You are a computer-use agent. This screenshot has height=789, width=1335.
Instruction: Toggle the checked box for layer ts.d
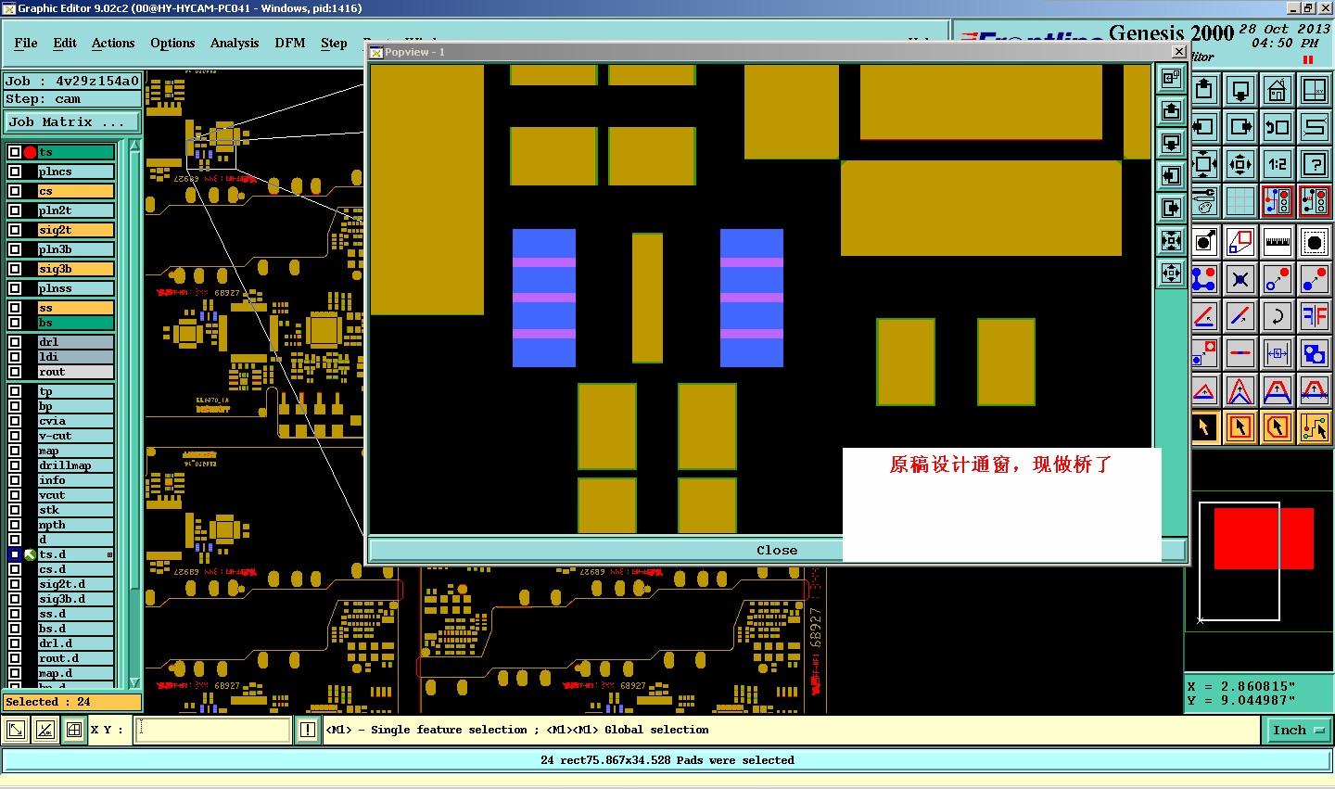coord(15,554)
